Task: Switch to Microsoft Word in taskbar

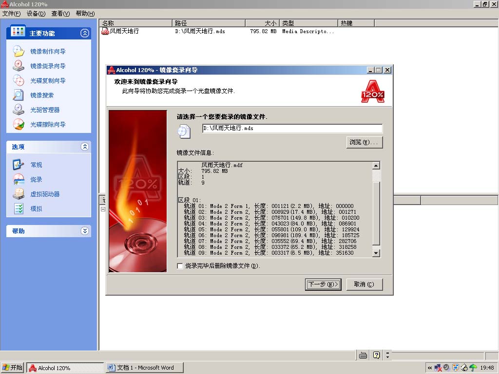Action: tap(144, 368)
